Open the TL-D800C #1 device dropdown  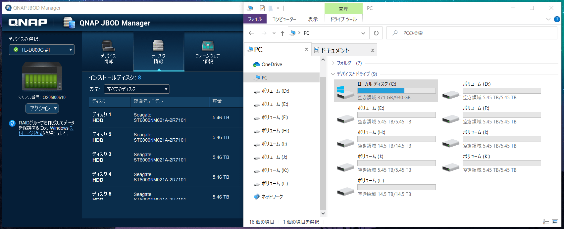(x=42, y=50)
